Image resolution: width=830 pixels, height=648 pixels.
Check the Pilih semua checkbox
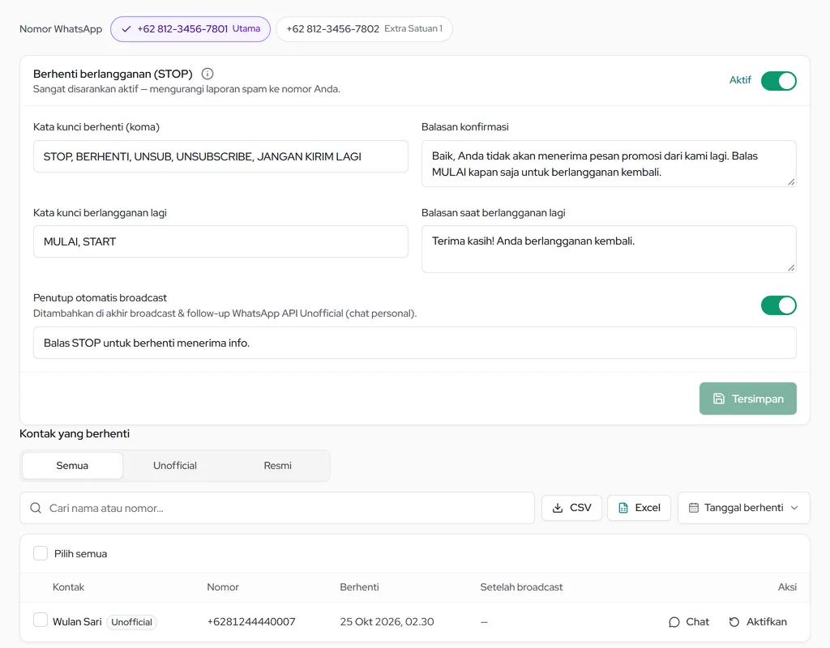tap(41, 553)
